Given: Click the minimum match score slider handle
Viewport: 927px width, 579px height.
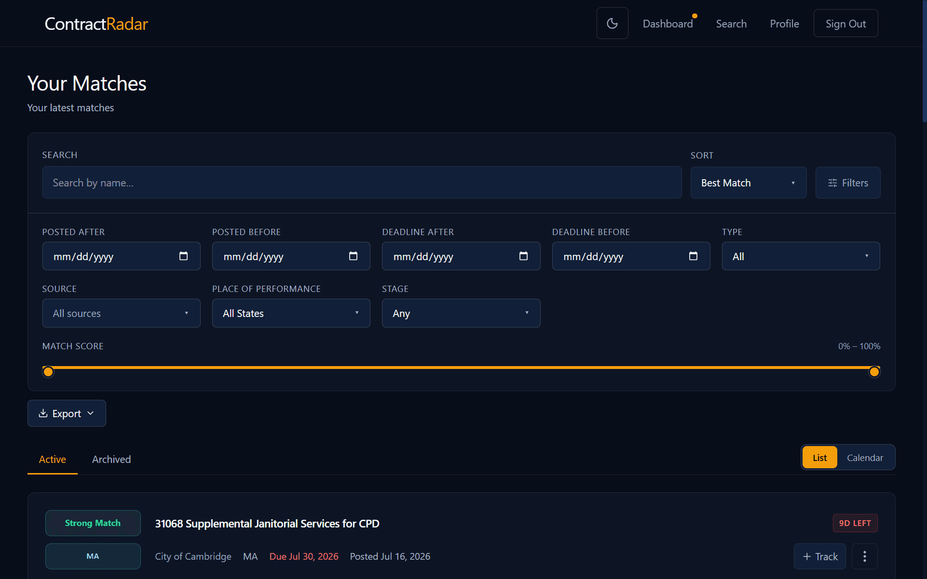Looking at the screenshot, I should click(x=48, y=372).
